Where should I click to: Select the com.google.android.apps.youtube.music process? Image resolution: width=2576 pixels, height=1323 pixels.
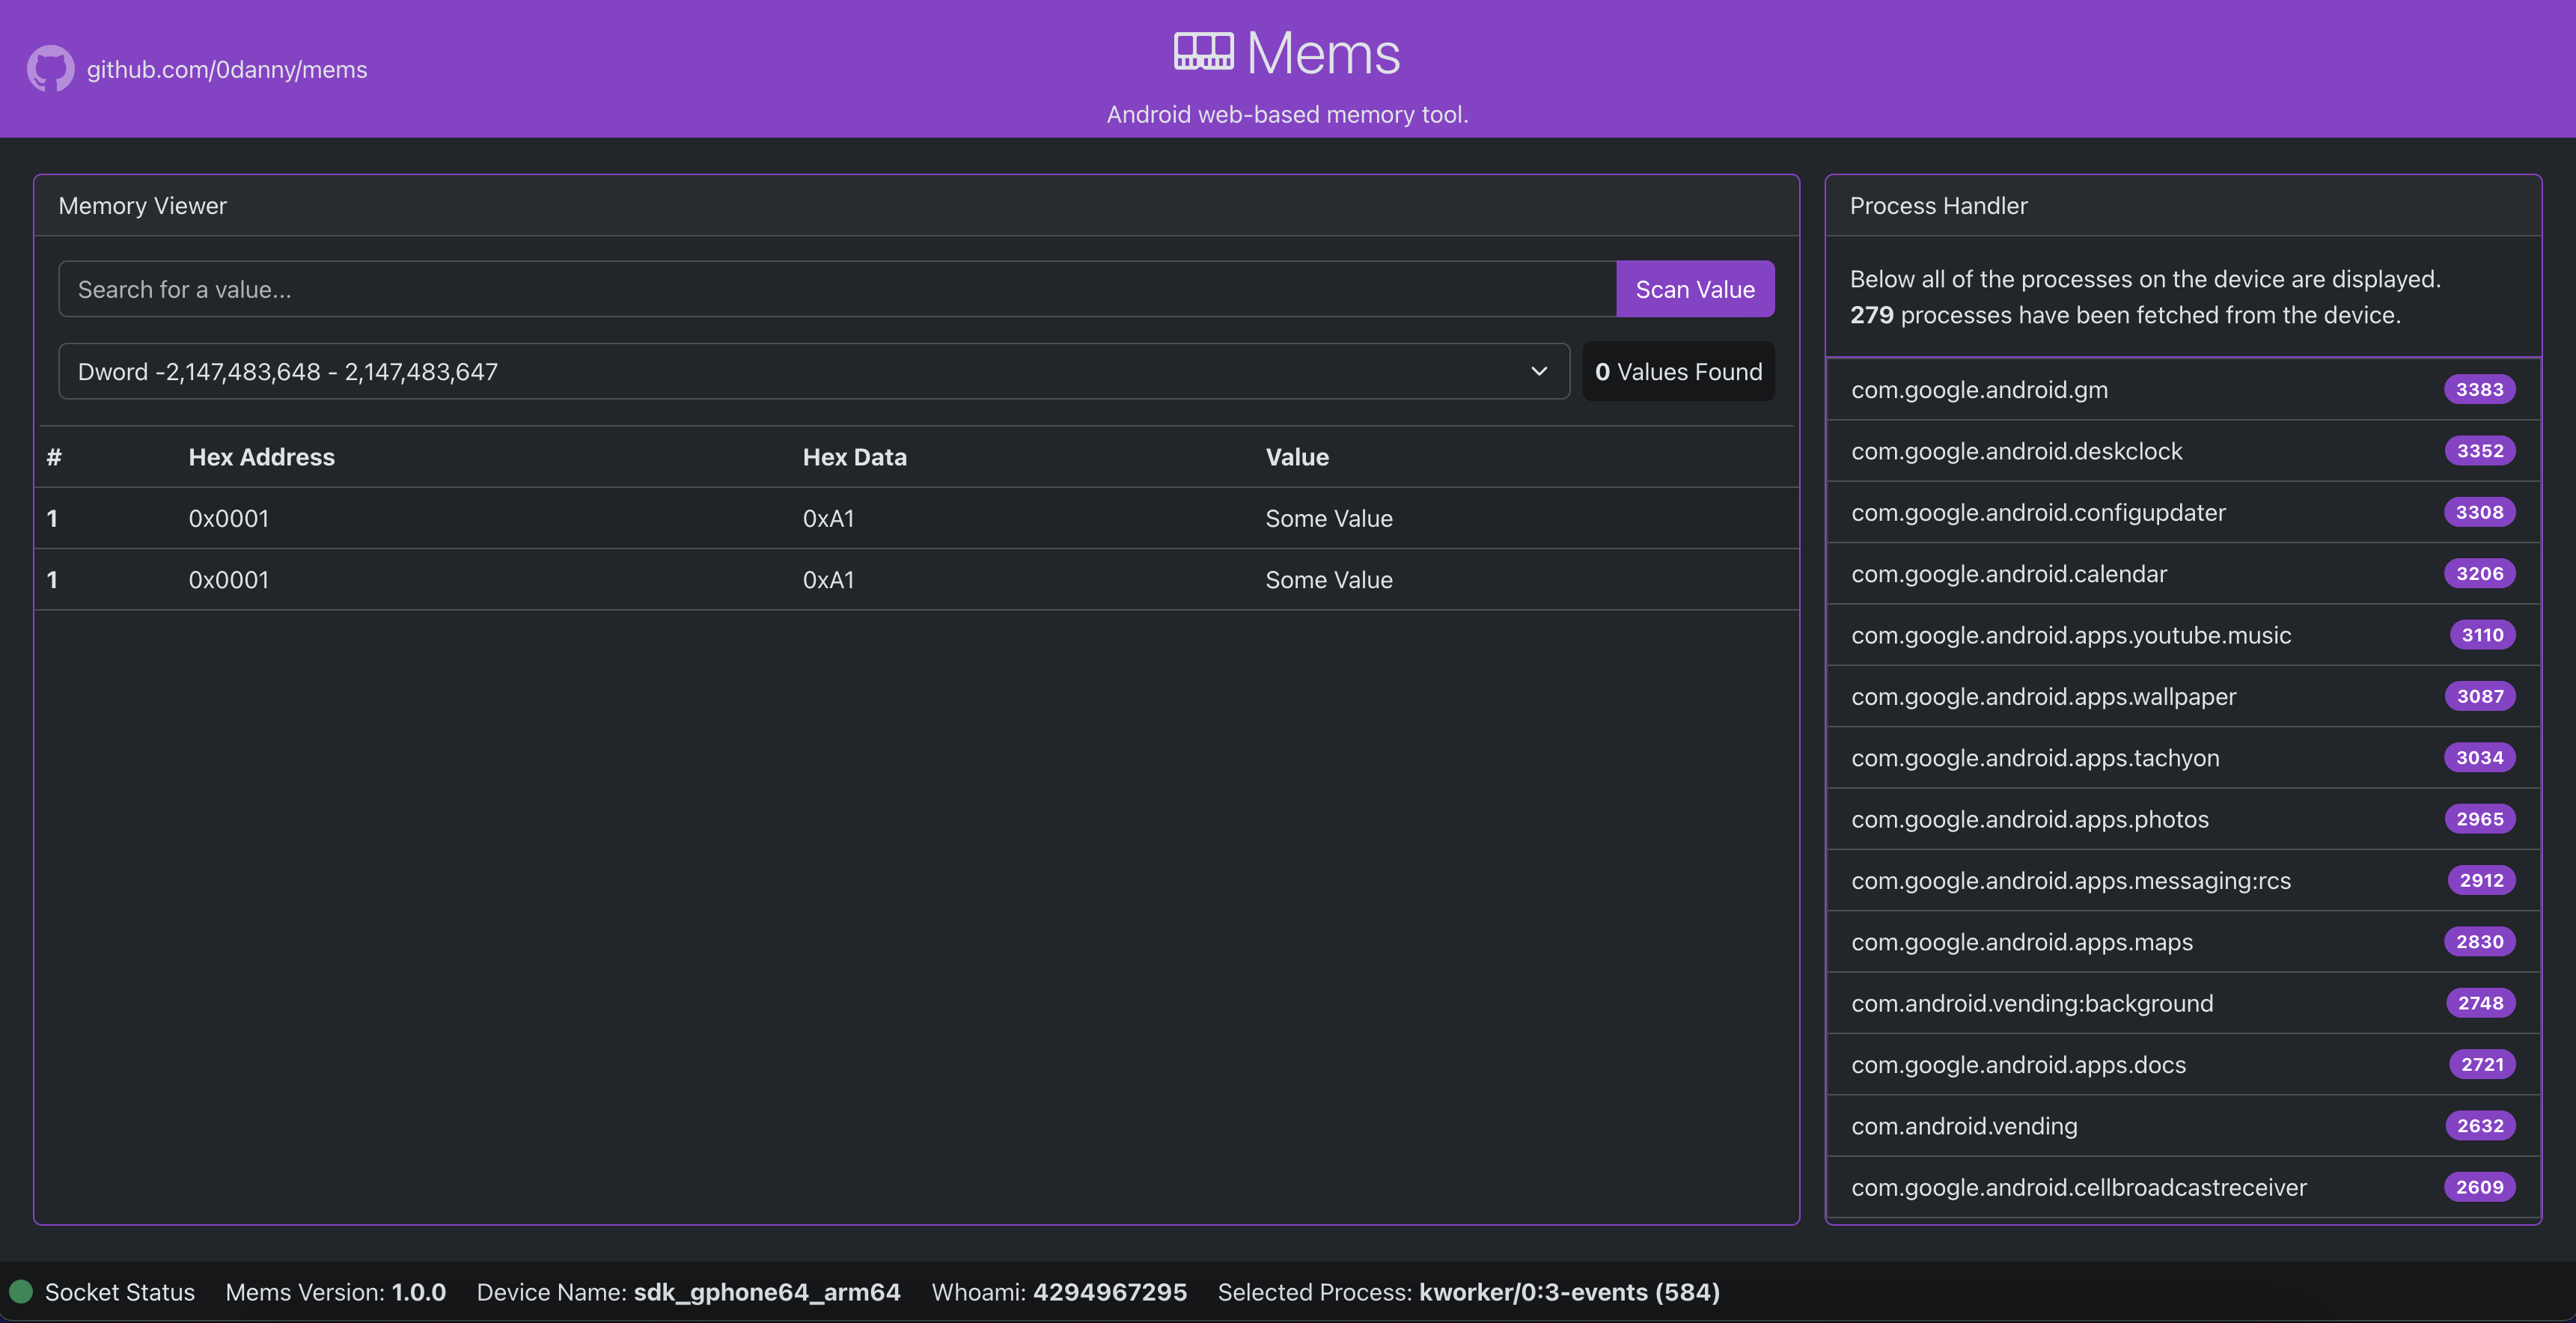(x=2100, y=634)
